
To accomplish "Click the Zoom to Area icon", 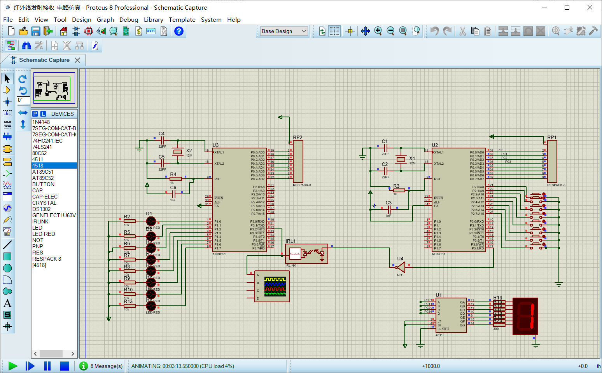I will (416, 31).
